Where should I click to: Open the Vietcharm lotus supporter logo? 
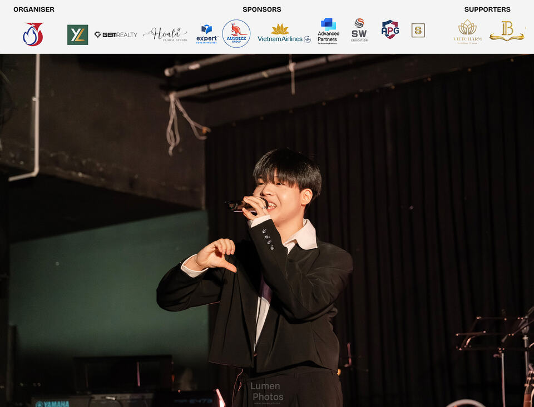pos(467,32)
